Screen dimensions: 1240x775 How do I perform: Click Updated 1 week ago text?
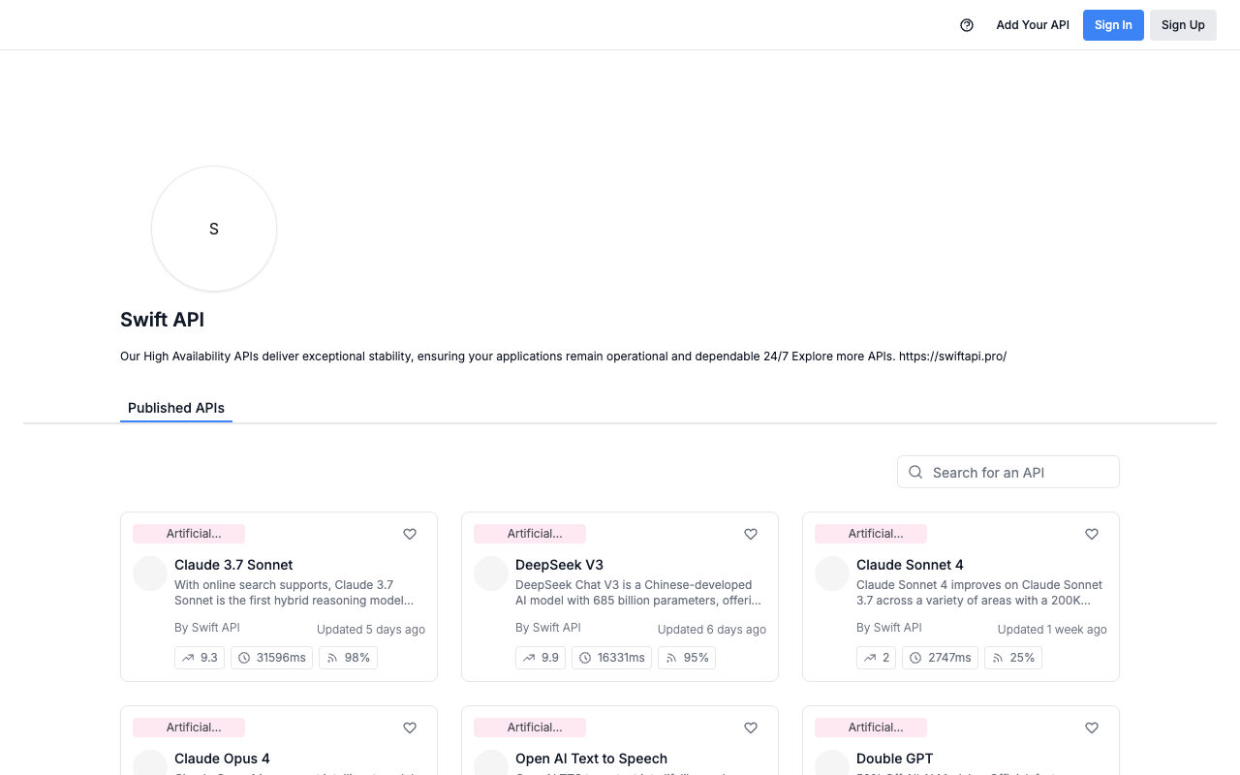(1052, 630)
